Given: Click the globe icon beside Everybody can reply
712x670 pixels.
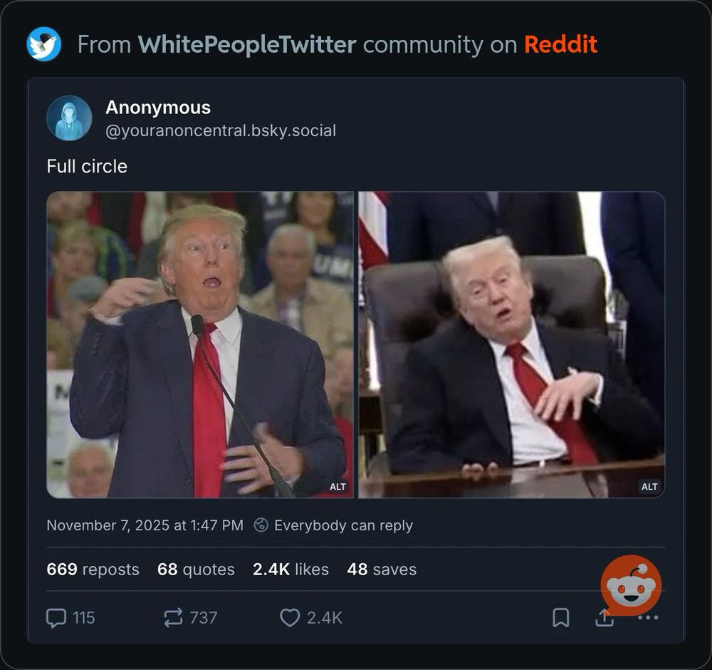Looking at the screenshot, I should [261, 525].
